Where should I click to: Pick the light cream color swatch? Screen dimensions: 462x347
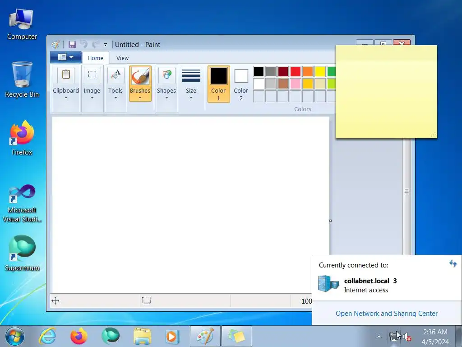point(320,84)
